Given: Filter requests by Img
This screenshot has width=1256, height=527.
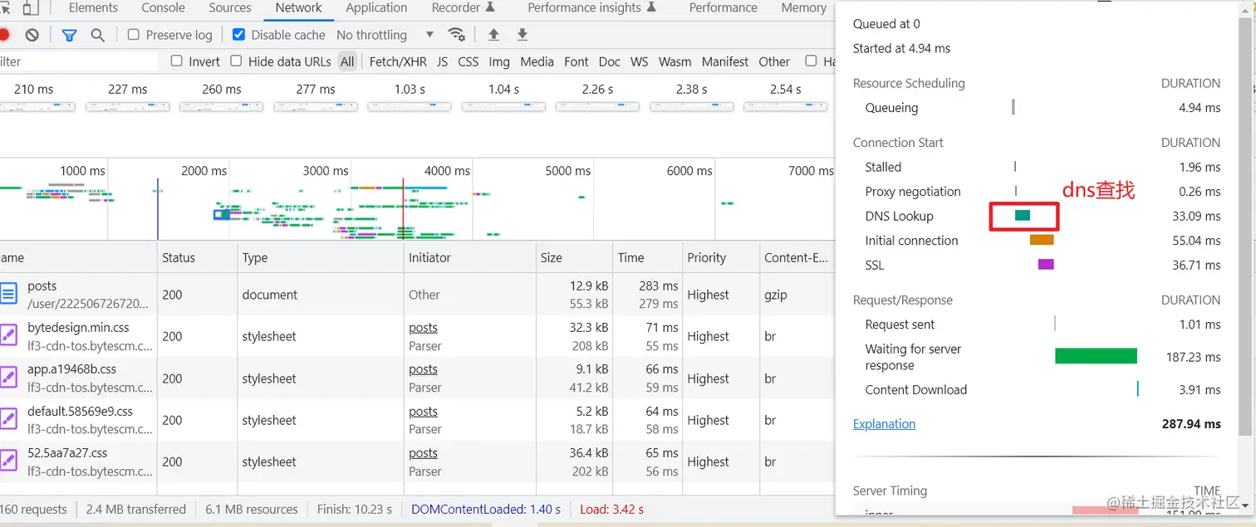Looking at the screenshot, I should [x=499, y=61].
